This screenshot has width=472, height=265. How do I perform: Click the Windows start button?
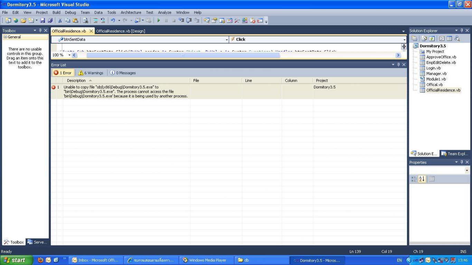pos(16,260)
